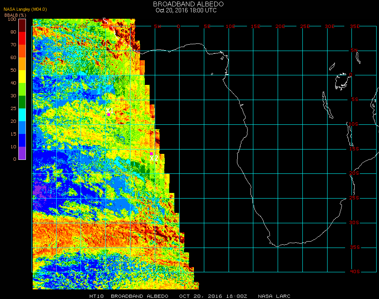Click legend value 70

point(13,45)
